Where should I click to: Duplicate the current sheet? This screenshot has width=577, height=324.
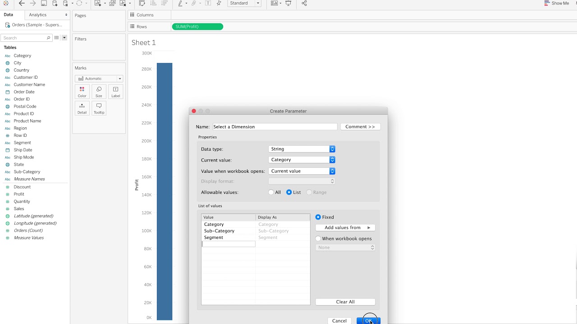tap(112, 3)
